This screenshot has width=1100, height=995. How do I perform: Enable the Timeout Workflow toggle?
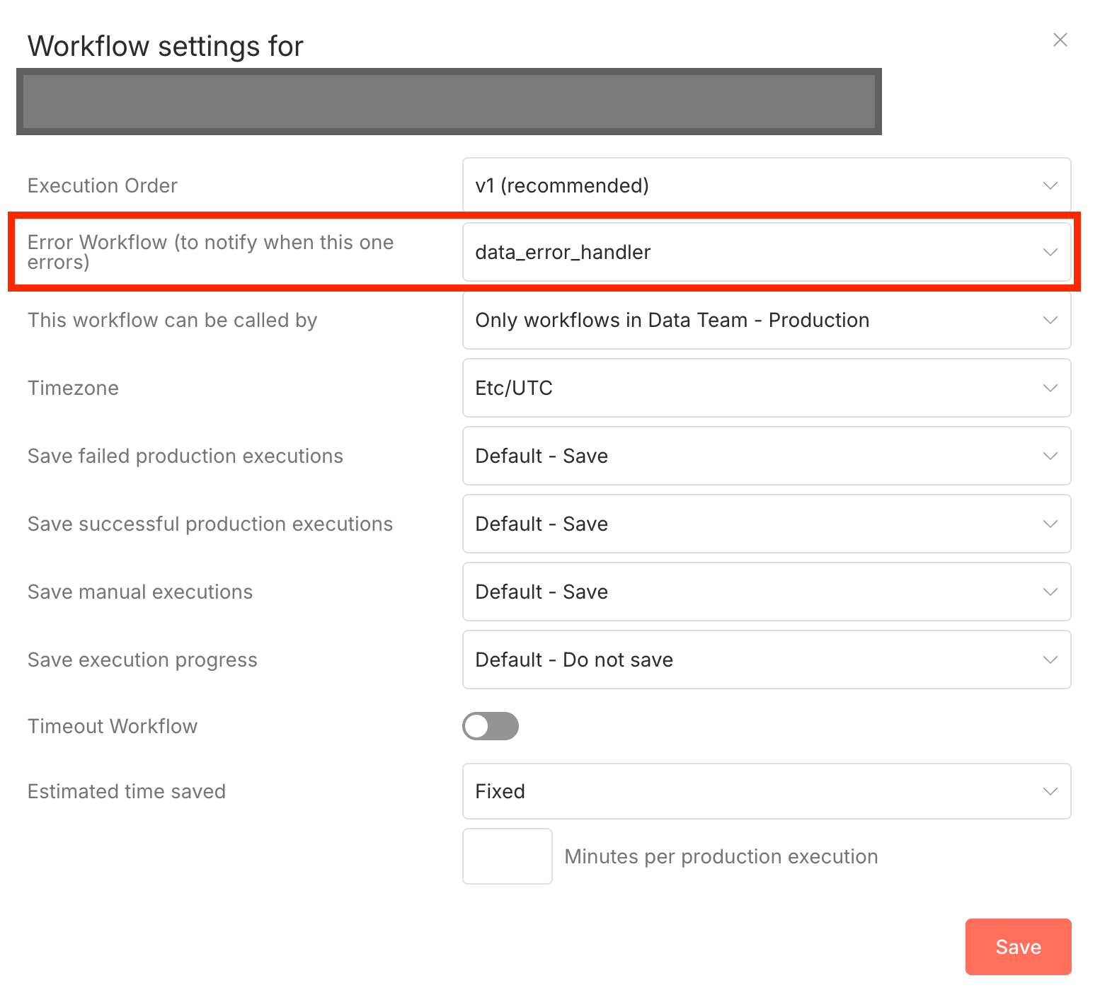pyautogui.click(x=491, y=726)
